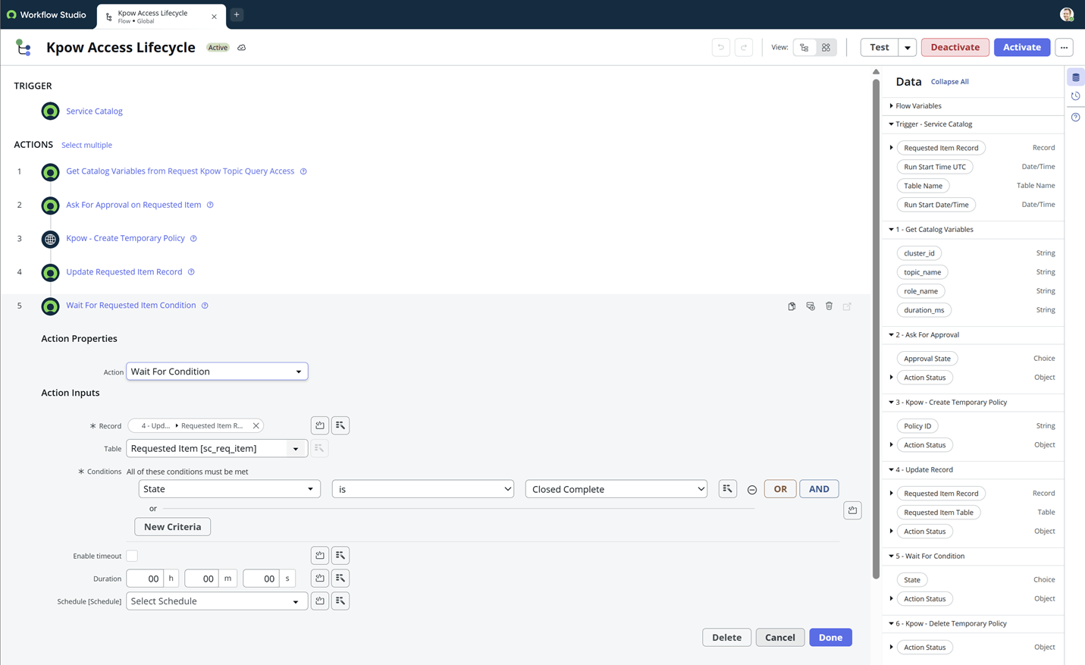Click the undo arrow icon
The image size is (1085, 665).
tap(720, 47)
